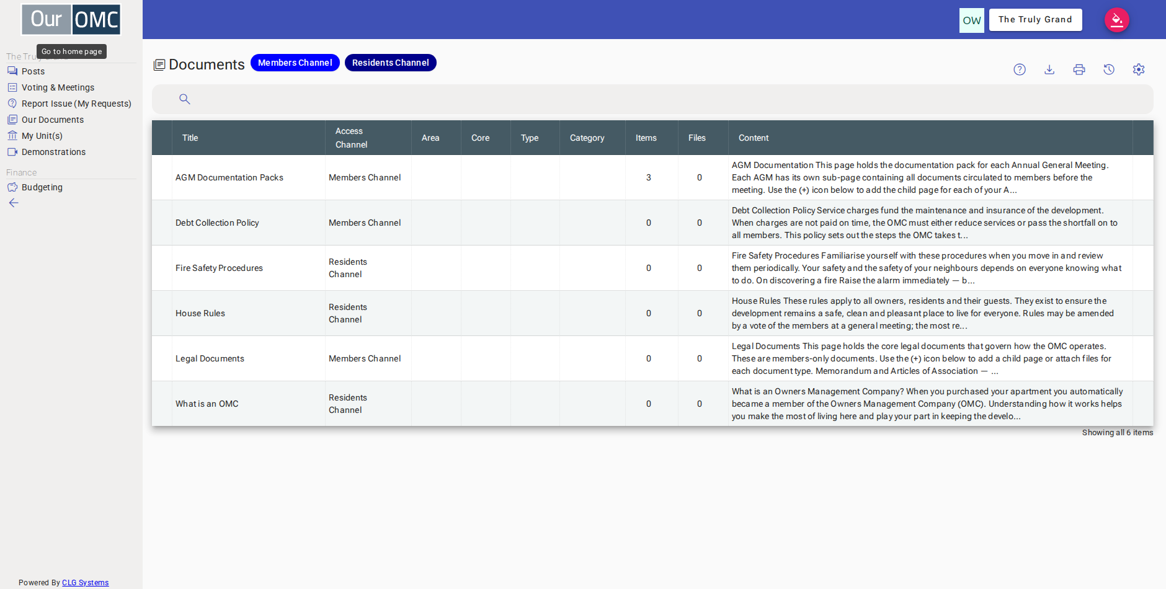
Task: Click the print icon in toolbar
Action: pyautogui.click(x=1079, y=69)
